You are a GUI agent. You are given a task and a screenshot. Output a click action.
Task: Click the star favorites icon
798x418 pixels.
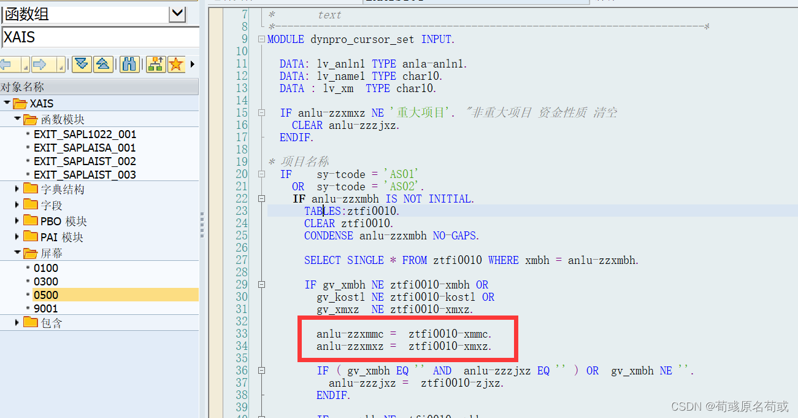point(175,64)
